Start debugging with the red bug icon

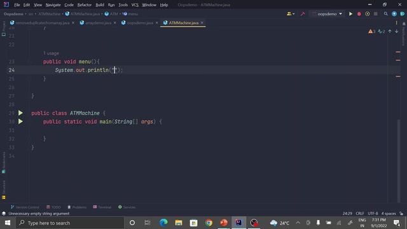click(359, 14)
